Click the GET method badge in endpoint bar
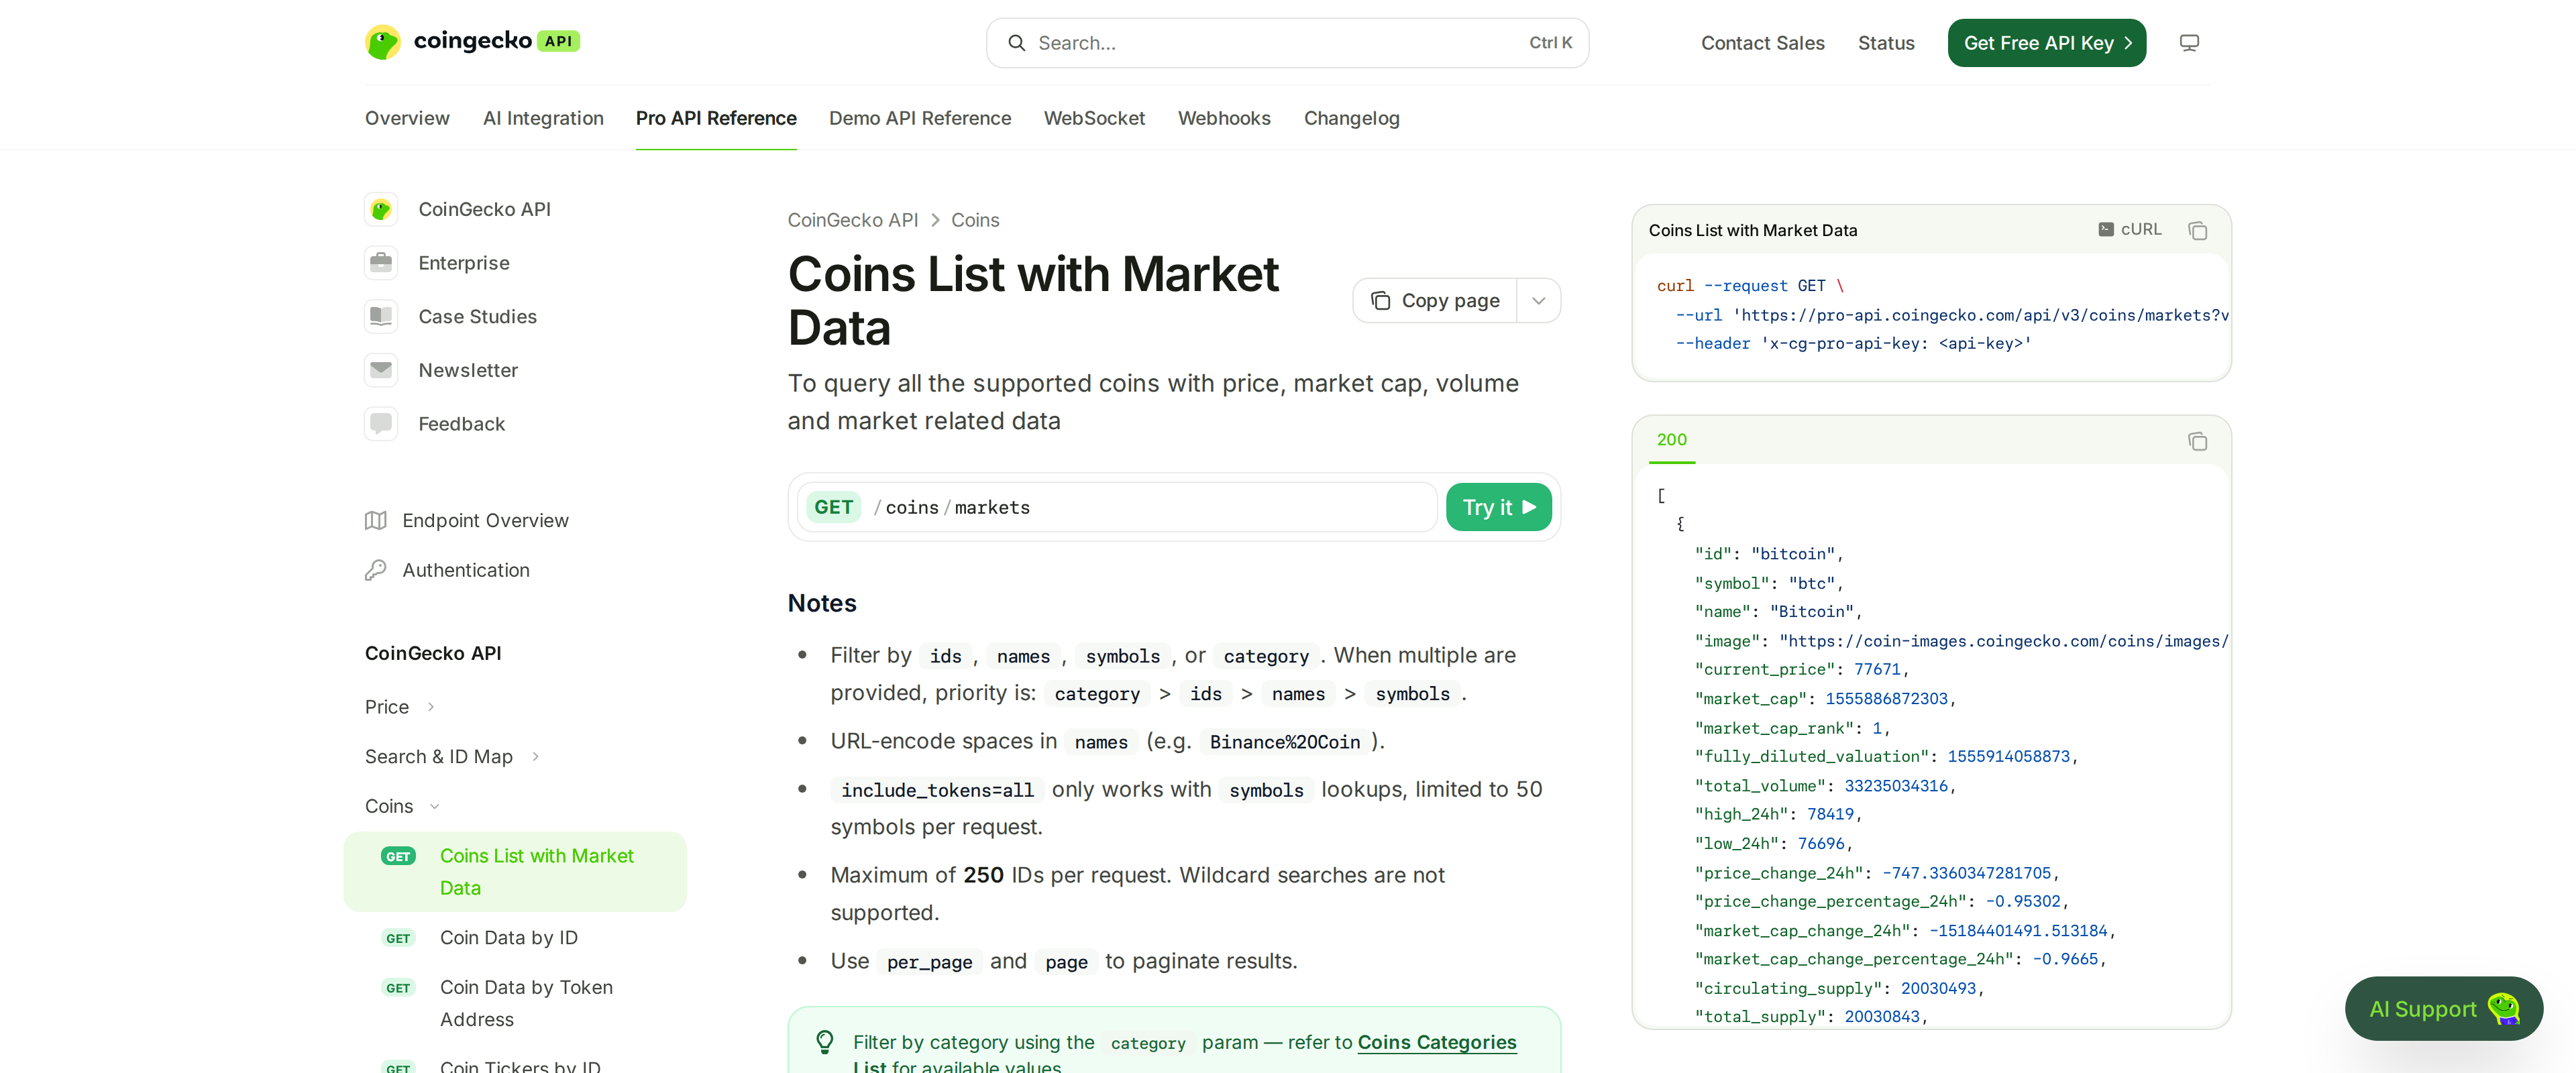Viewport: 2576px width, 1073px height. (834, 507)
